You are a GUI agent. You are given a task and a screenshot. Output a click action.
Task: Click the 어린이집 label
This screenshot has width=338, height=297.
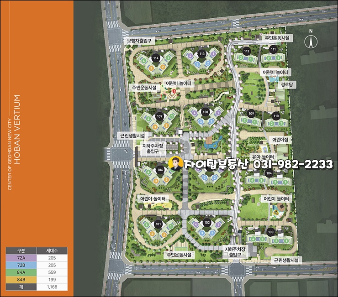[x=280, y=140]
